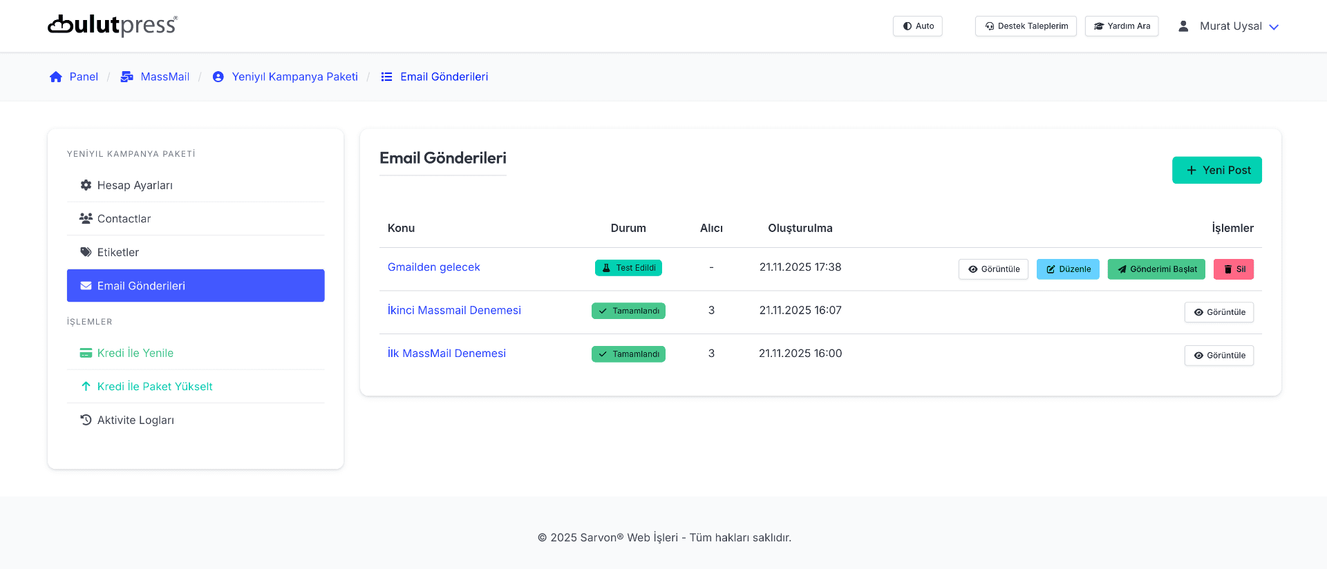Screen dimensions: 1327x569
Task: Click the home icon in breadcrumb
Action: click(x=56, y=77)
